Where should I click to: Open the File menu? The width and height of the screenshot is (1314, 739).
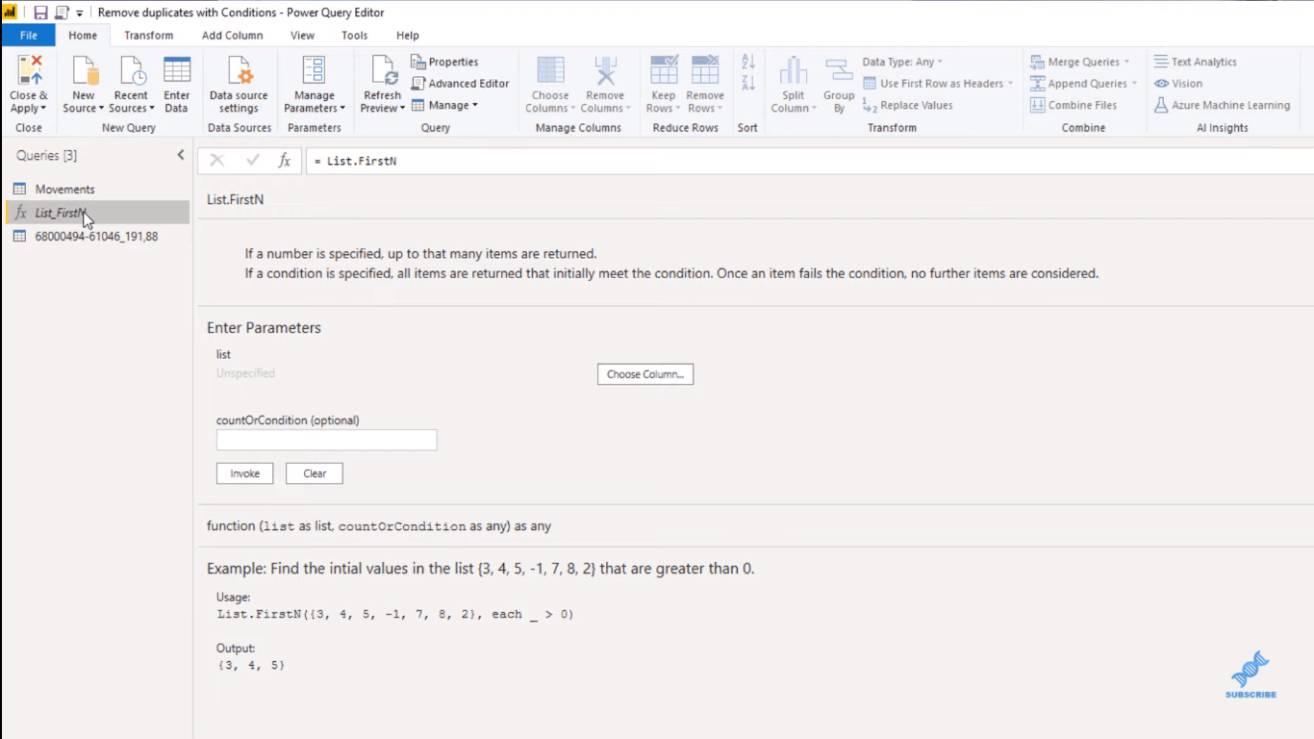pyautogui.click(x=29, y=36)
